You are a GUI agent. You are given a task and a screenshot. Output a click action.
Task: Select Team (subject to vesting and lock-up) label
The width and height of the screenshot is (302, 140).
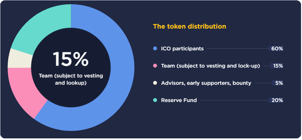point(211,66)
